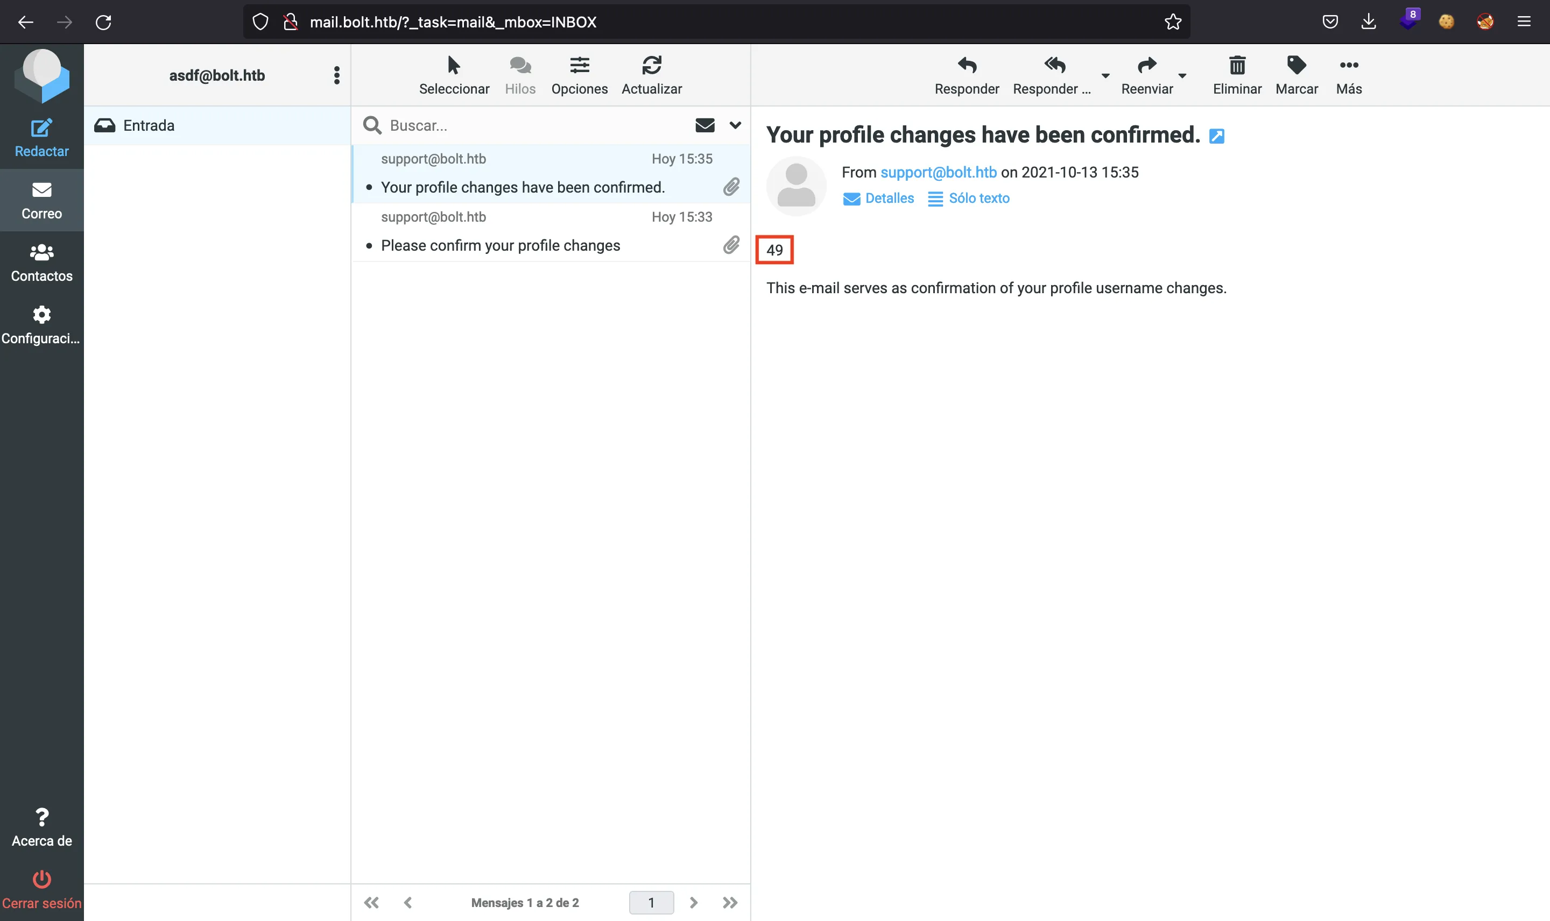Image resolution: width=1550 pixels, height=921 pixels.
Task: Open the Acerca de help item
Action: [x=41, y=828]
